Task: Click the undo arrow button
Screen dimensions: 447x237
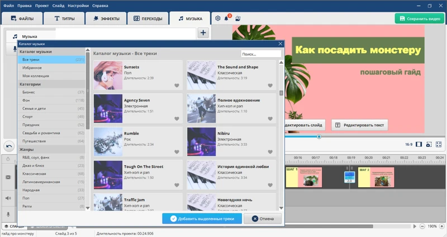Action: point(9,146)
